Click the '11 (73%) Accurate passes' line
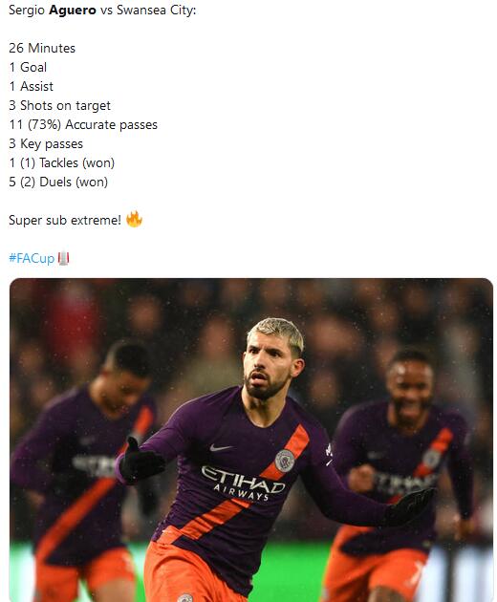Image resolution: width=497 pixels, height=602 pixels. [83, 125]
